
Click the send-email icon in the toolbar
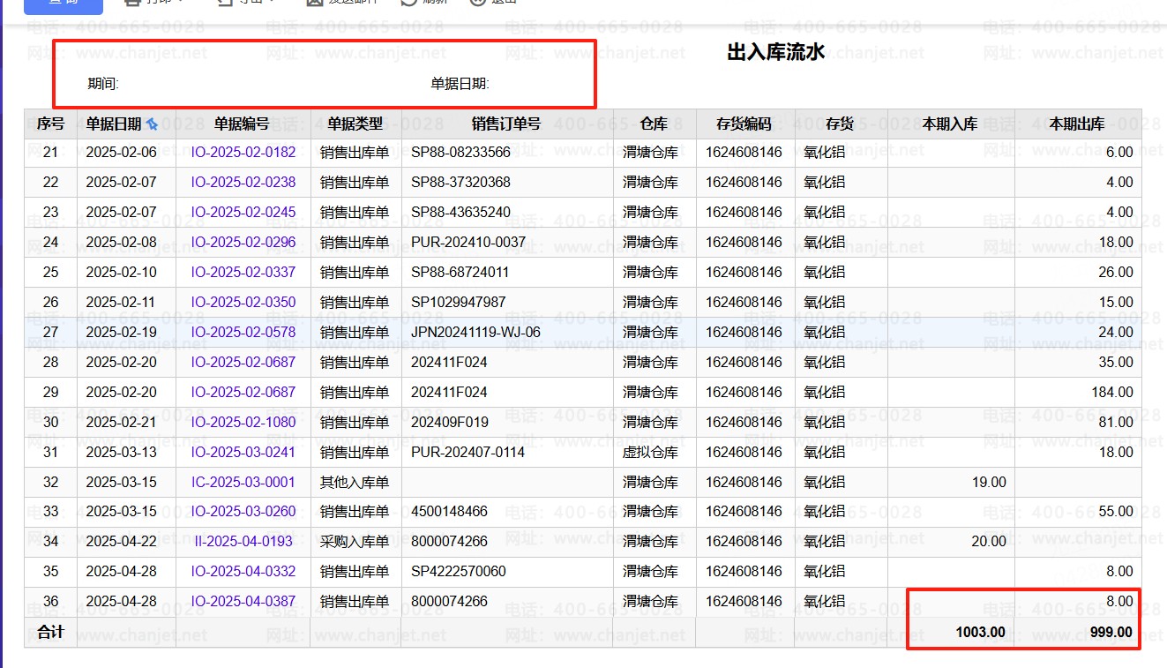coord(314,2)
